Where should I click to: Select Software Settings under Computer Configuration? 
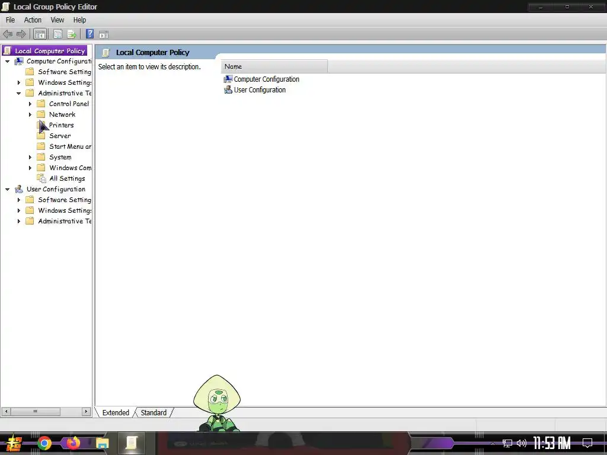65,72
